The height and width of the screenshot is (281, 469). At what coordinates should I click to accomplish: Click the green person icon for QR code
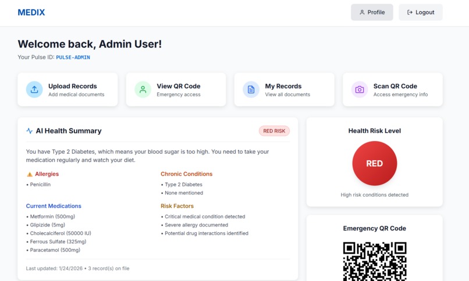[143, 89]
